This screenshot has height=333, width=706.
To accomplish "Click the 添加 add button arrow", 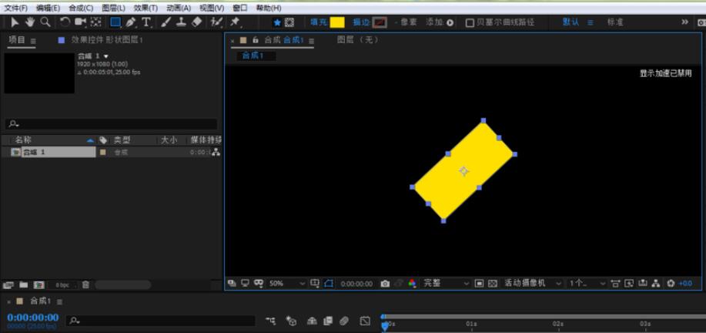I will point(450,22).
